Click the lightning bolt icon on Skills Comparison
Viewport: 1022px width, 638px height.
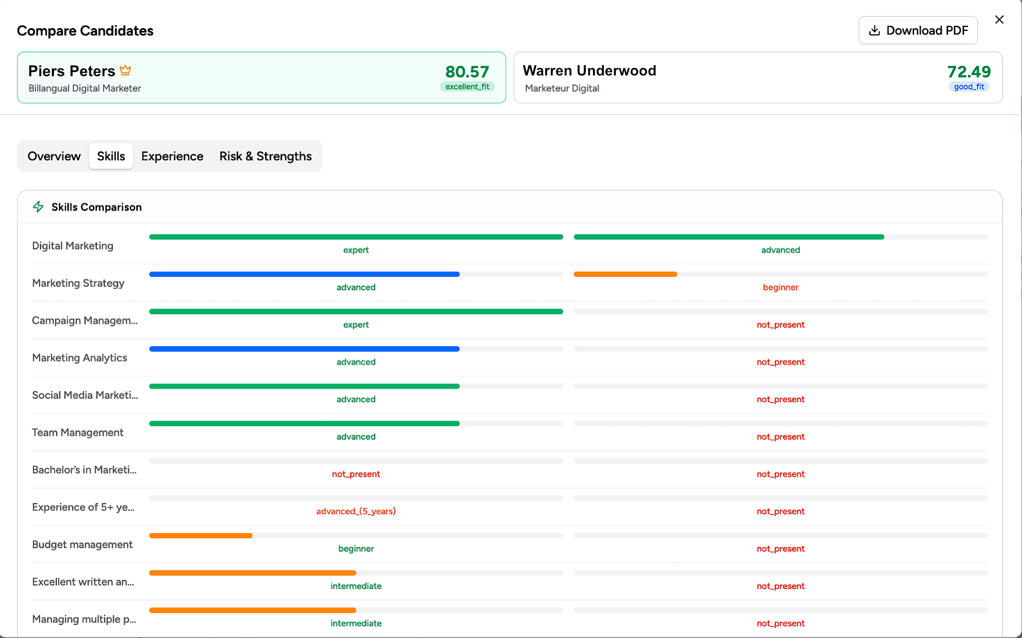point(38,206)
